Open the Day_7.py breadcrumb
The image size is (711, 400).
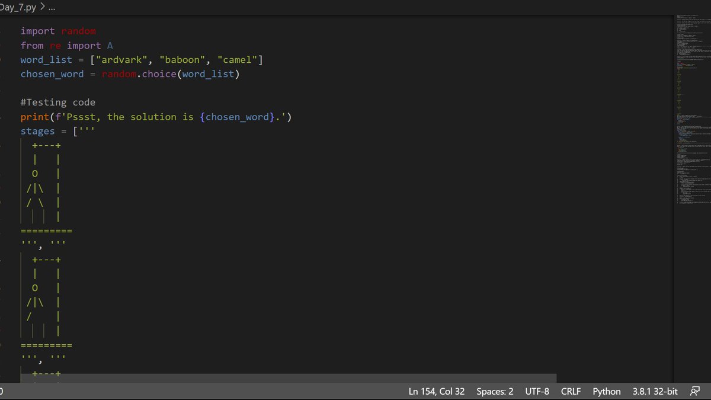tap(18, 8)
